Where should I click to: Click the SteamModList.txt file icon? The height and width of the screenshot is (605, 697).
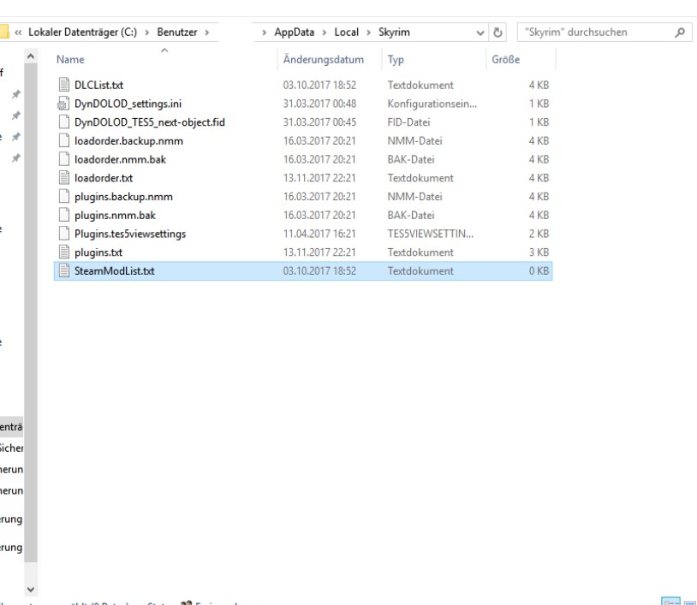pyautogui.click(x=63, y=271)
